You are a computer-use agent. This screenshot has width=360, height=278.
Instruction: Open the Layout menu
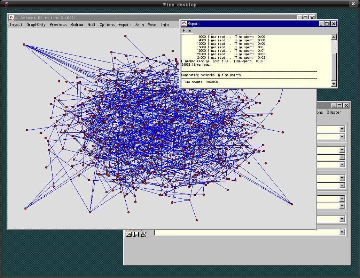click(x=16, y=25)
